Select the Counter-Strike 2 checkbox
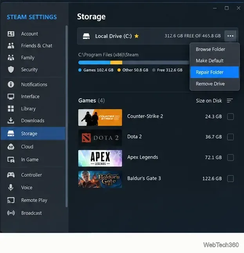244x253 pixels. pyautogui.click(x=230, y=117)
